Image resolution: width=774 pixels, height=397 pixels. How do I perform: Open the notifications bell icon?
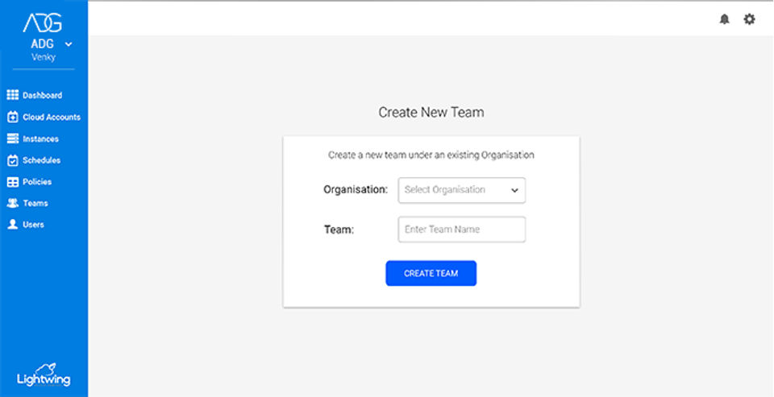[x=724, y=19]
